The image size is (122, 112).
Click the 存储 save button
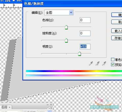pos(117,38)
